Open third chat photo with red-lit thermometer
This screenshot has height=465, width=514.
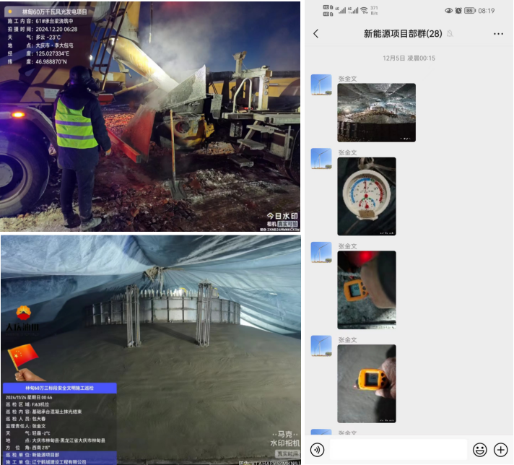click(367, 290)
